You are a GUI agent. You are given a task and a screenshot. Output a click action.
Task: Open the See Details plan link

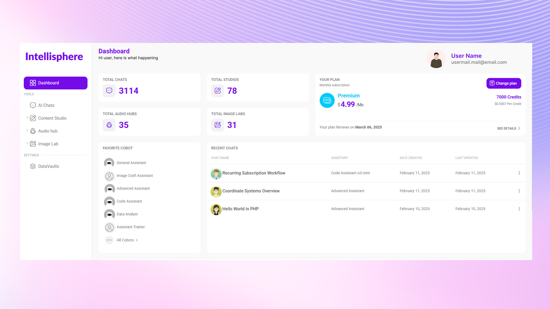pos(508,128)
